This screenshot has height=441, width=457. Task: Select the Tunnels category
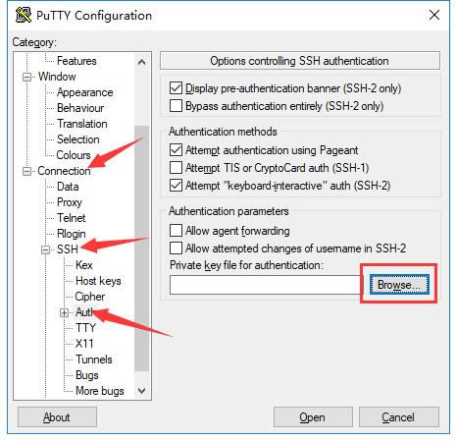94,359
